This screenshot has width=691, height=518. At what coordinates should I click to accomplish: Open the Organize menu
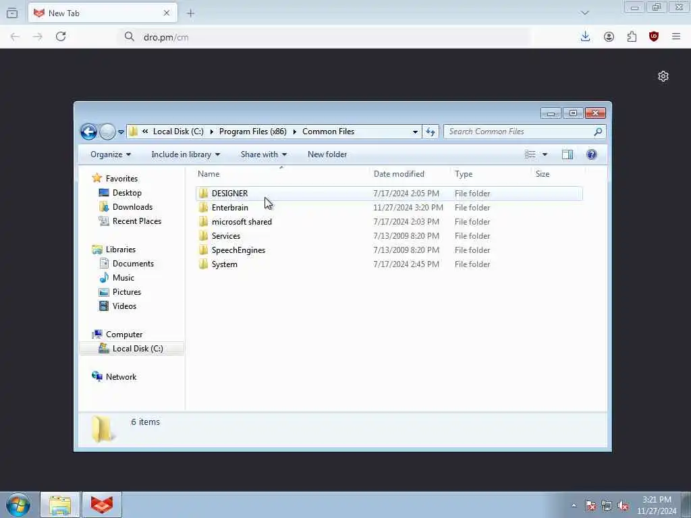111,154
